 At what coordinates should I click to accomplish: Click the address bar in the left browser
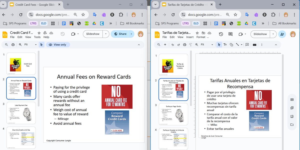pos(53,15)
